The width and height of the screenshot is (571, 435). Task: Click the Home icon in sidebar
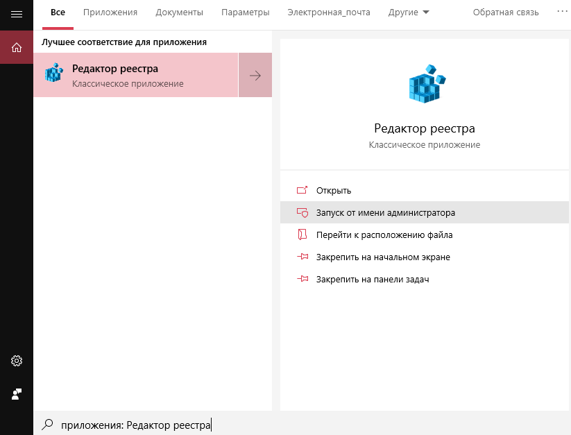(17, 47)
